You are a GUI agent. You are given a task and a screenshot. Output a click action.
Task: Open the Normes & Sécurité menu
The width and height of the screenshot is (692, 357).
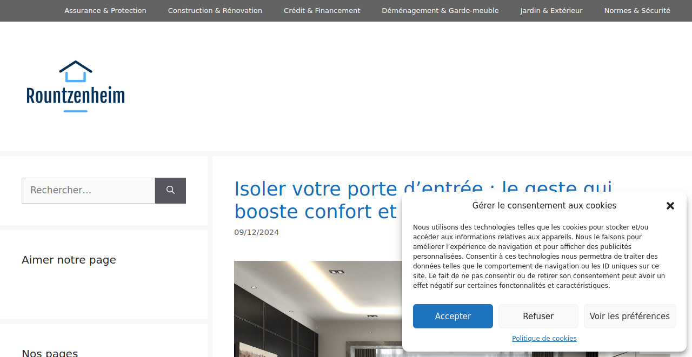(637, 11)
